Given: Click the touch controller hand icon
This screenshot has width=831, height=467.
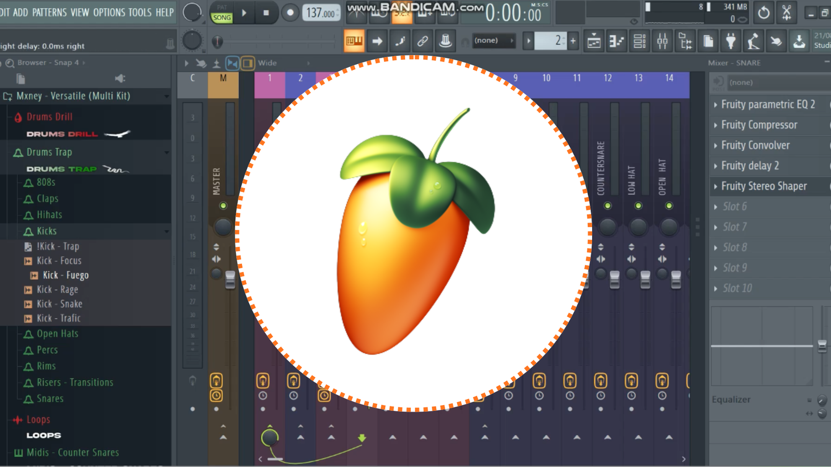Looking at the screenshot, I should 776,40.
